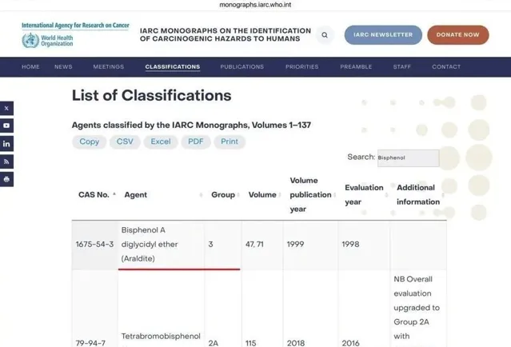Click the printer icon in sidebar

[6, 179]
